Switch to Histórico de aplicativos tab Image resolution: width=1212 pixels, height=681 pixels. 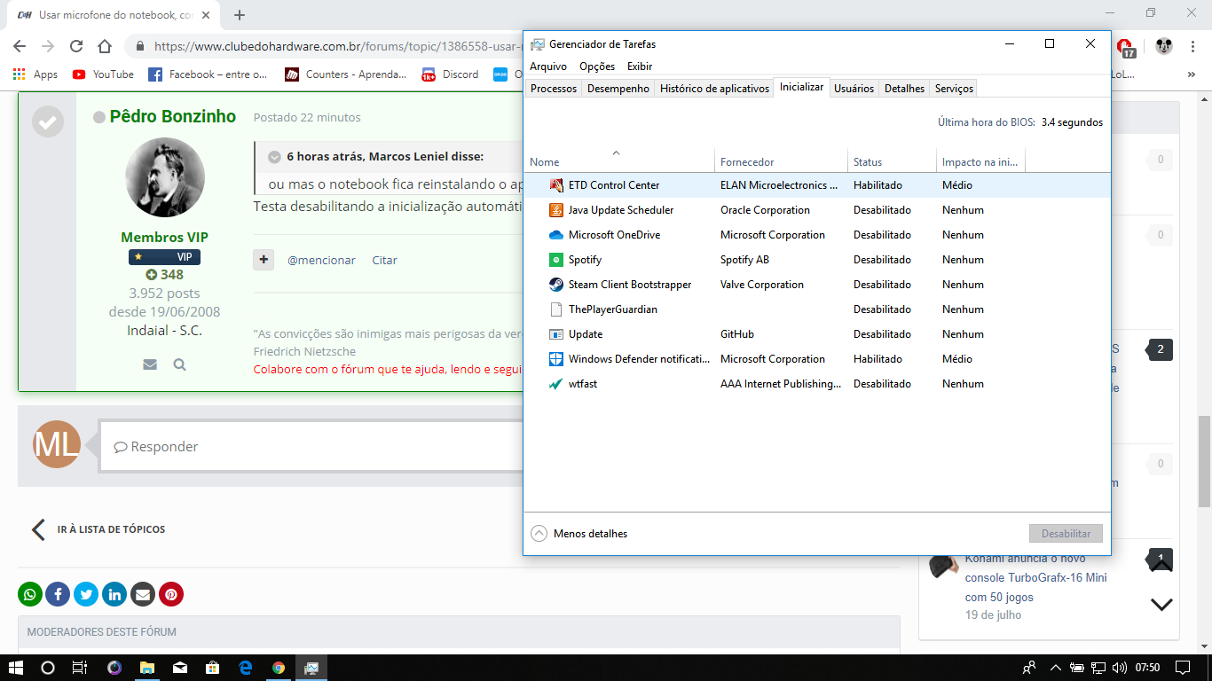tap(714, 89)
